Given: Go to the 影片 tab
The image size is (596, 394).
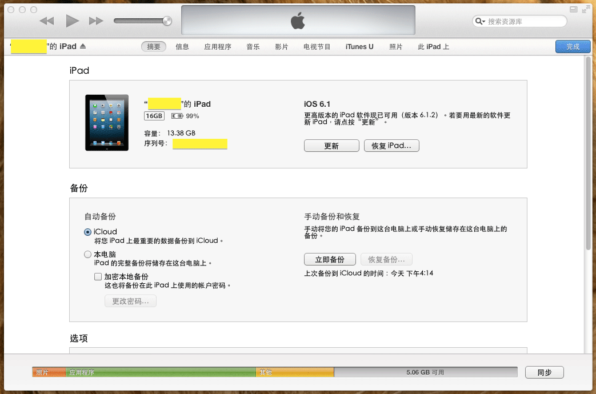Looking at the screenshot, I should coord(281,47).
